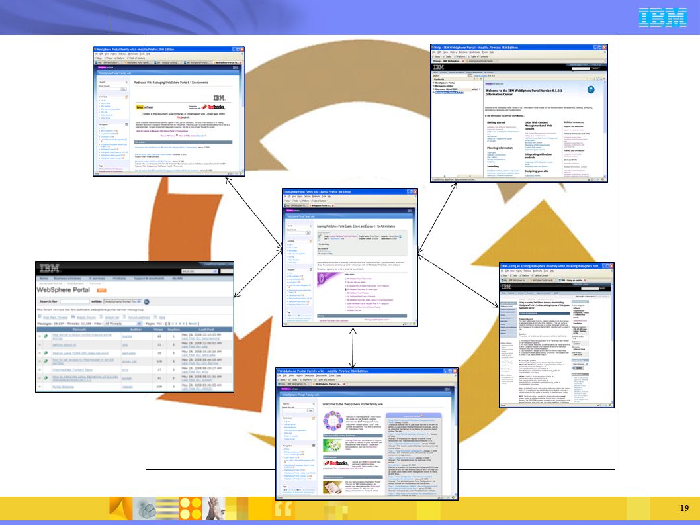Click the 'Post New Thread' link in the forum
The image size is (700, 525).
(56, 317)
